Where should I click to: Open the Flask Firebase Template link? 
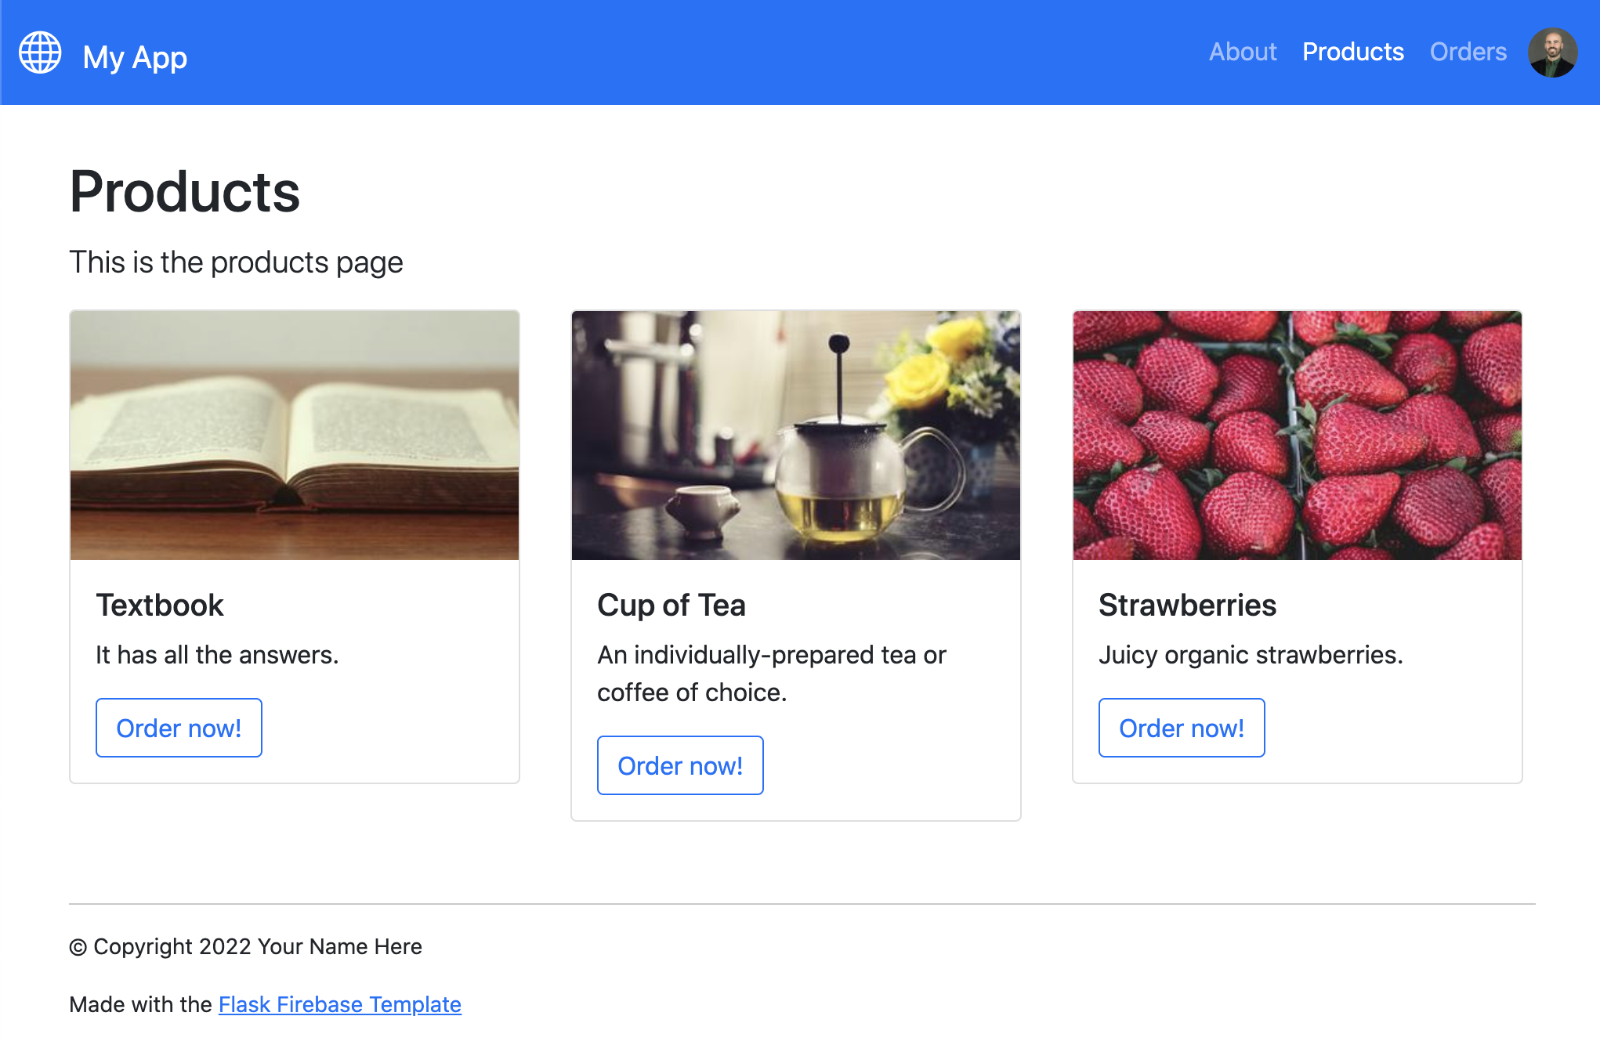point(339,1003)
